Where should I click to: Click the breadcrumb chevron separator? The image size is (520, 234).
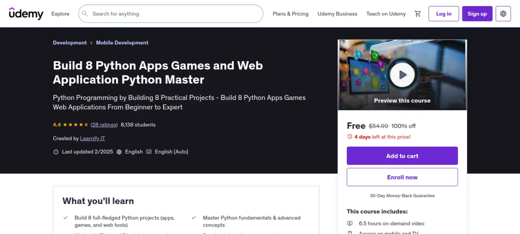[91, 43]
